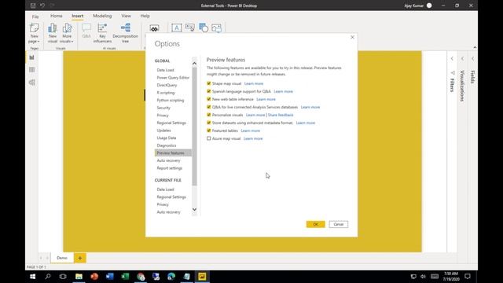Open Word from the taskbar
The height and width of the screenshot is (283, 503).
(109, 276)
